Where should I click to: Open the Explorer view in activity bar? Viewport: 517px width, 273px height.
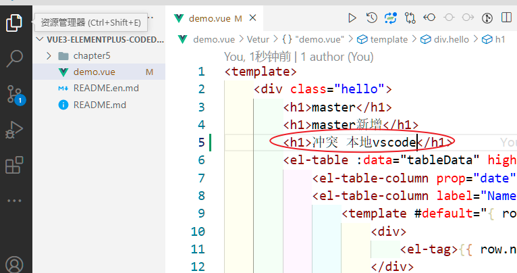[x=14, y=23]
